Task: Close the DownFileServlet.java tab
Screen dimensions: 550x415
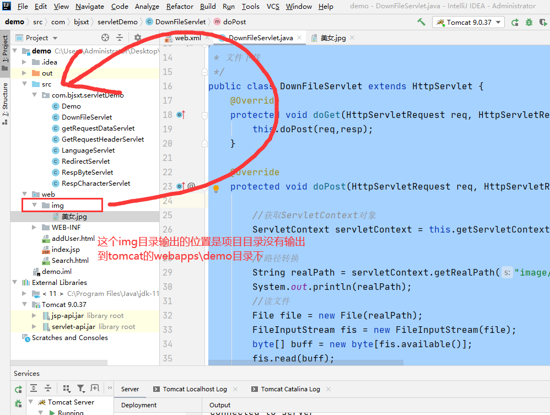Action: click(299, 37)
